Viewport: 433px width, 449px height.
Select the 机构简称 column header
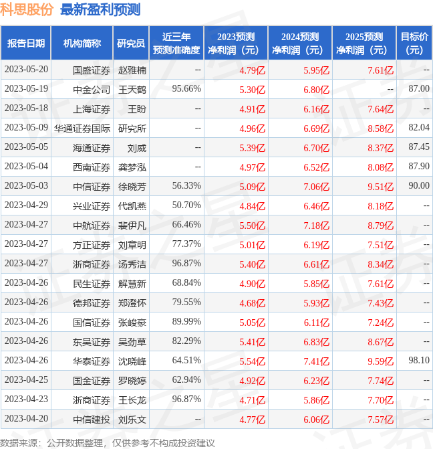pyautogui.click(x=82, y=43)
